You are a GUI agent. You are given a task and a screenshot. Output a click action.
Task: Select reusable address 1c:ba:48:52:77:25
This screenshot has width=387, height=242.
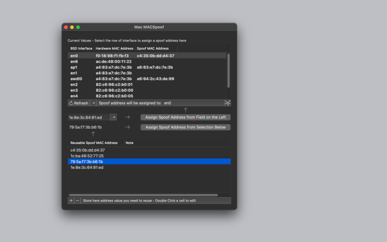[149, 156]
